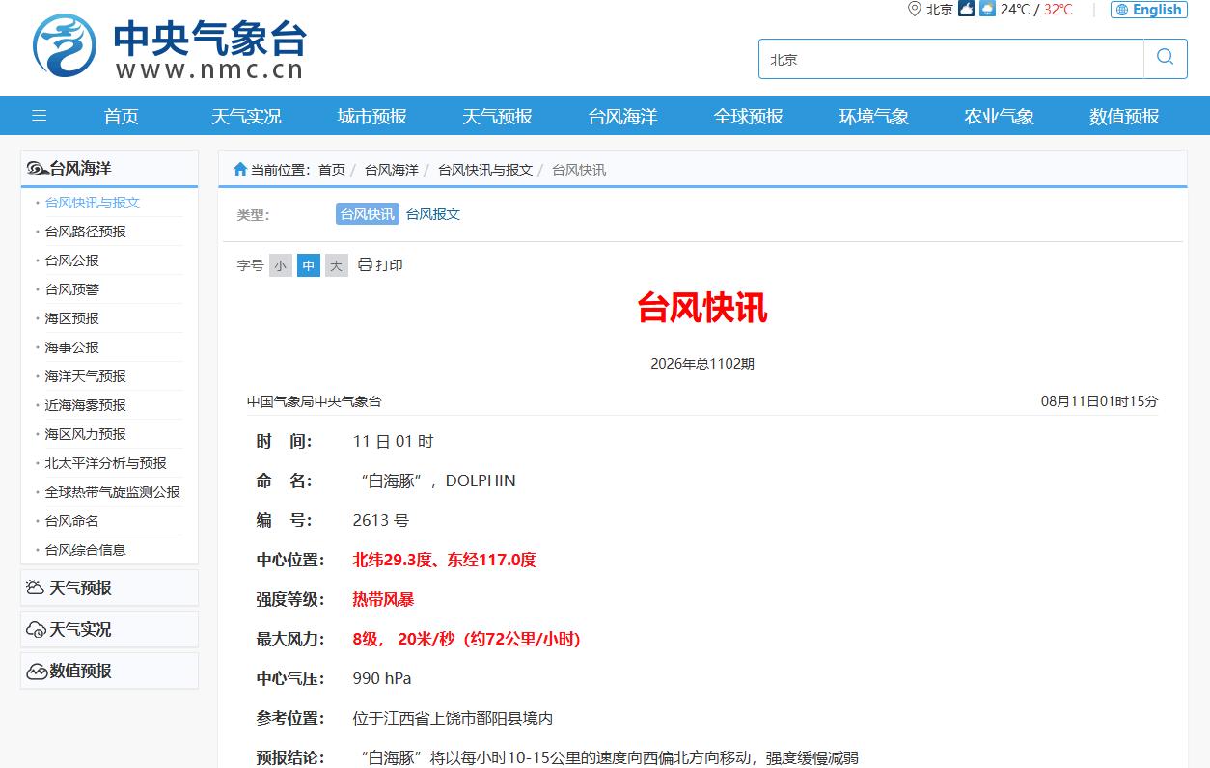This screenshot has height=768, width=1210.
Task: Open 农业气象 in the navigation bar
Action: tap(1000, 116)
